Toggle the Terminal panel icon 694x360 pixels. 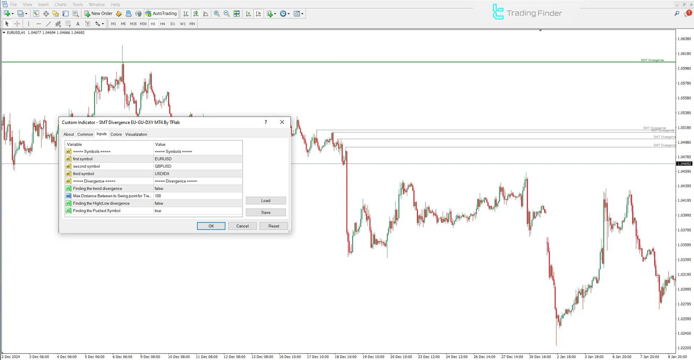pyautogui.click(x=65, y=14)
